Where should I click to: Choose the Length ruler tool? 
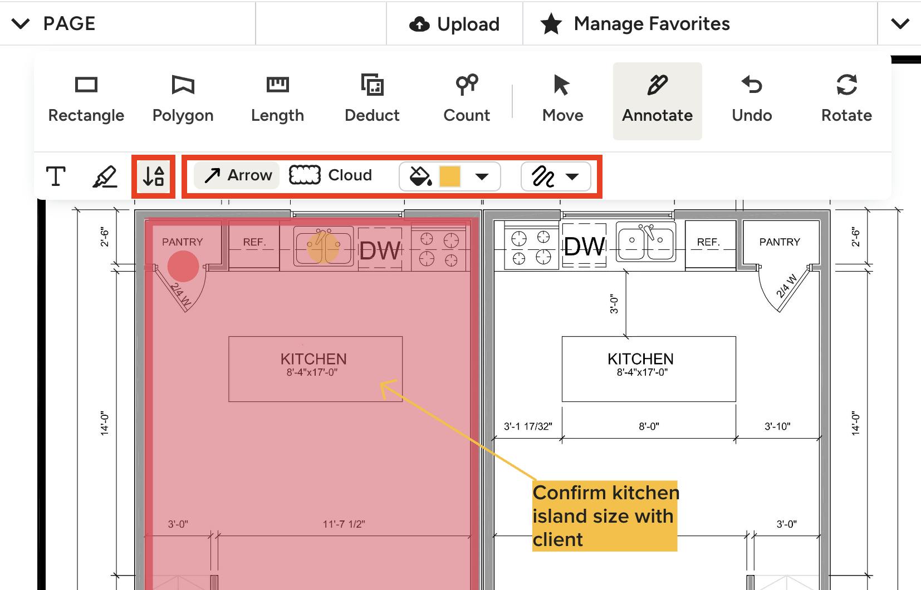[x=277, y=100]
